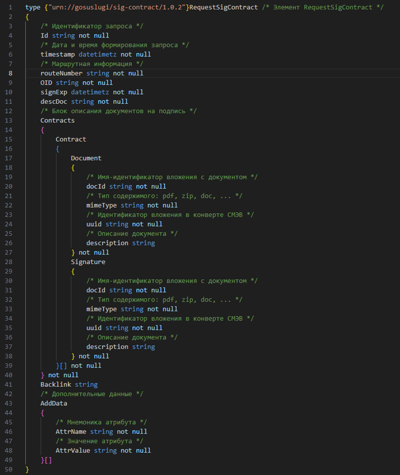Click the signExp field name
Screen dimensions: 400x475
54,92
